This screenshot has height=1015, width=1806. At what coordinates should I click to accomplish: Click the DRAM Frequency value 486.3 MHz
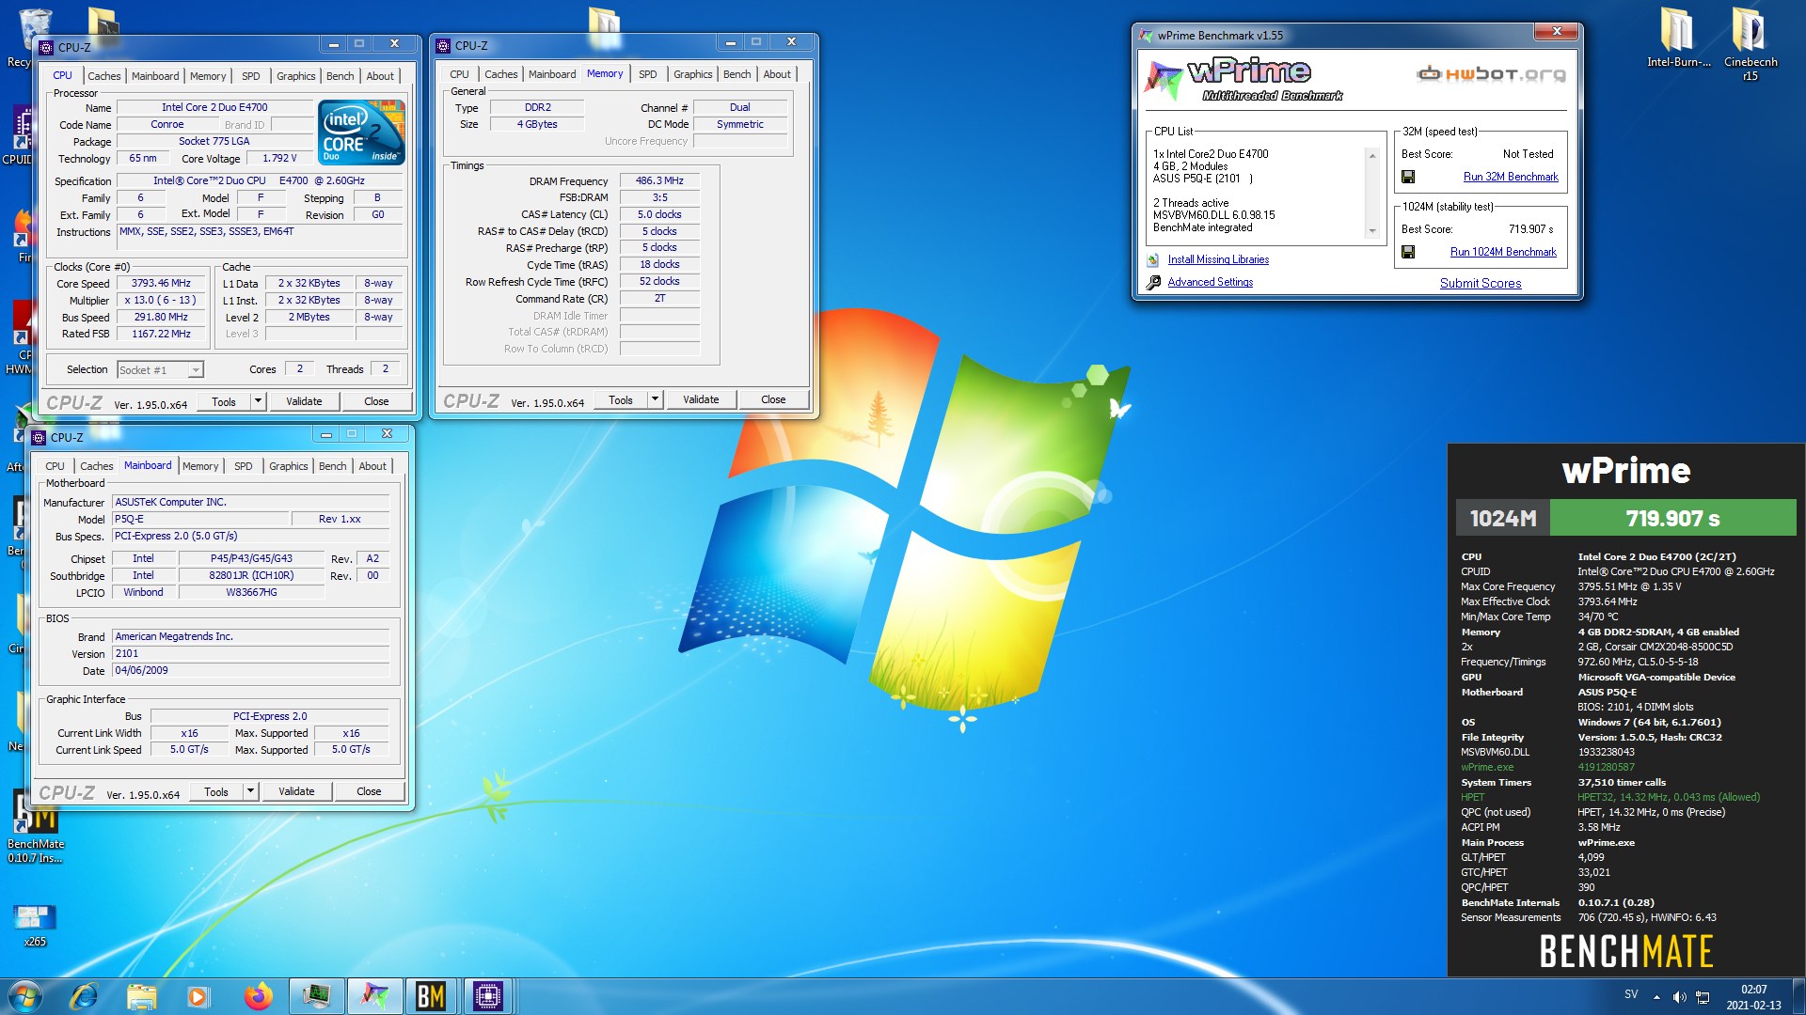click(659, 180)
